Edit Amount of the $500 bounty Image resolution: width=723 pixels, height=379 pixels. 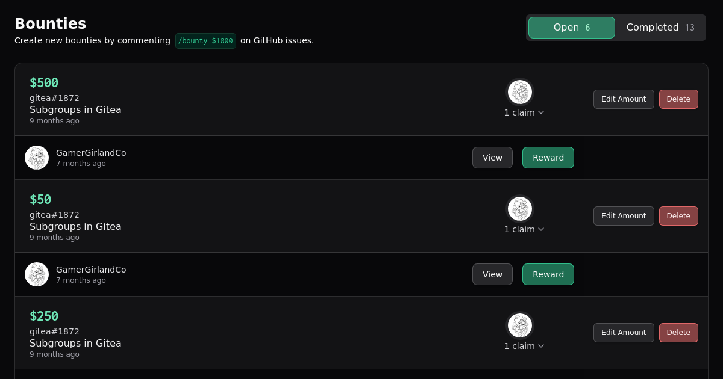624,99
